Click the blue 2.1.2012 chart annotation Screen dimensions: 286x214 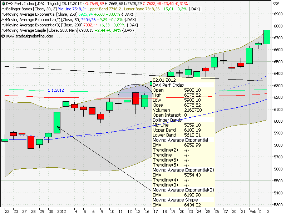coord(56,90)
